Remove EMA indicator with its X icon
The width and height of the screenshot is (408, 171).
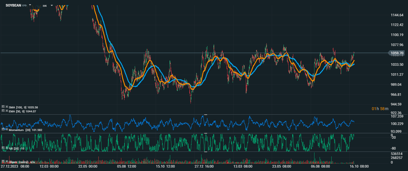click(x=7, y=111)
